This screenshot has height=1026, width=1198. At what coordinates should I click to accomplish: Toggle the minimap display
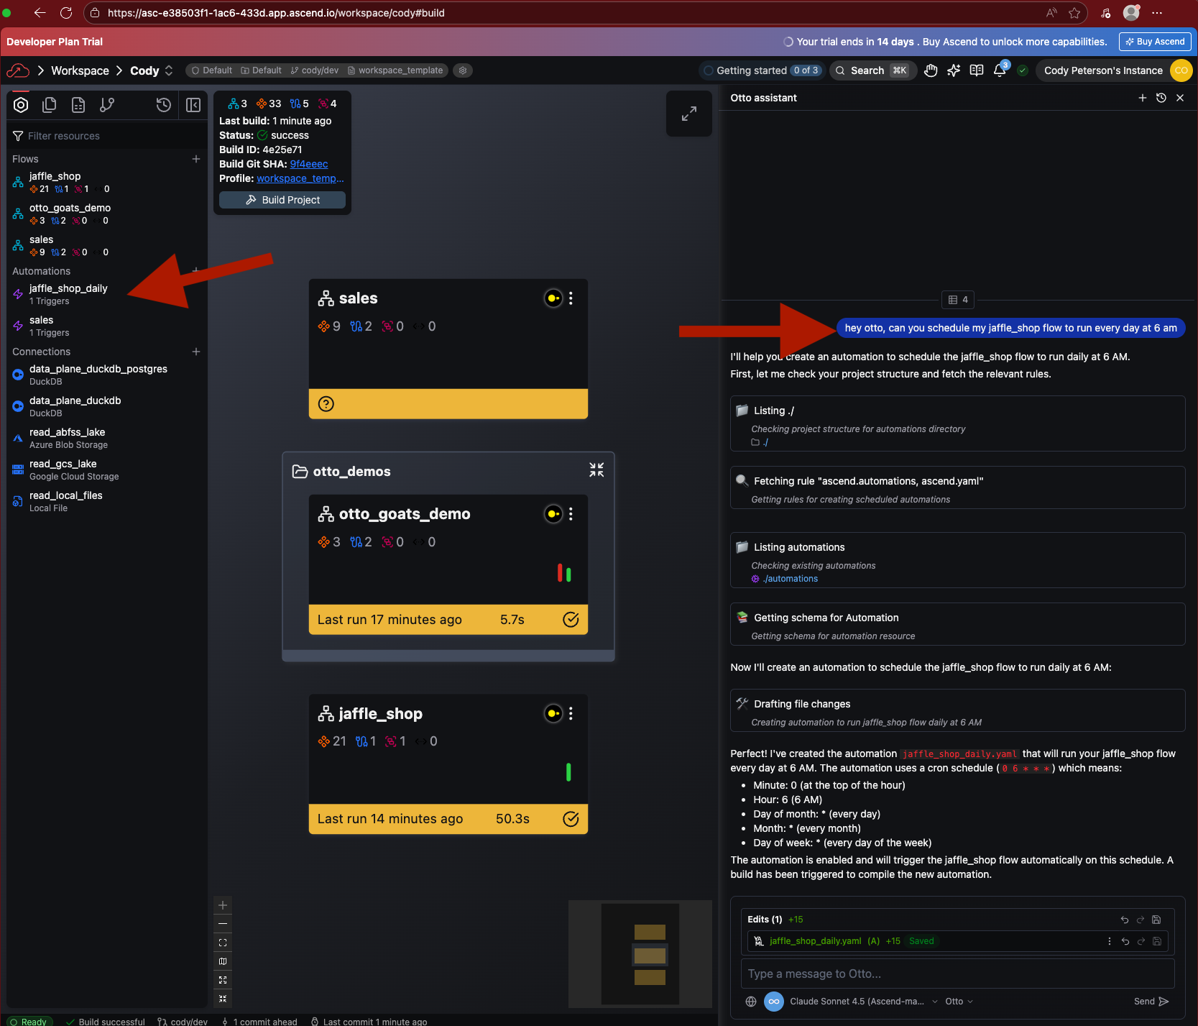click(223, 961)
